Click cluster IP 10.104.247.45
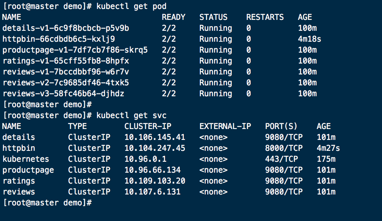The image size is (382, 221). click(x=155, y=148)
